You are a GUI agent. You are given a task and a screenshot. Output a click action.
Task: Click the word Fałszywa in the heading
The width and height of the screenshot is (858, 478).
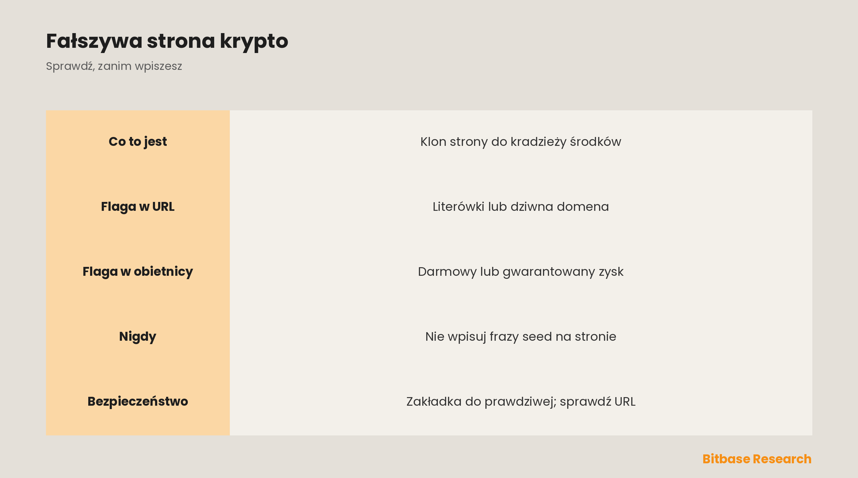[94, 41]
